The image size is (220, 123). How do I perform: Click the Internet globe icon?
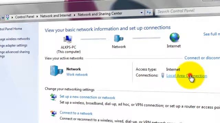174,37
